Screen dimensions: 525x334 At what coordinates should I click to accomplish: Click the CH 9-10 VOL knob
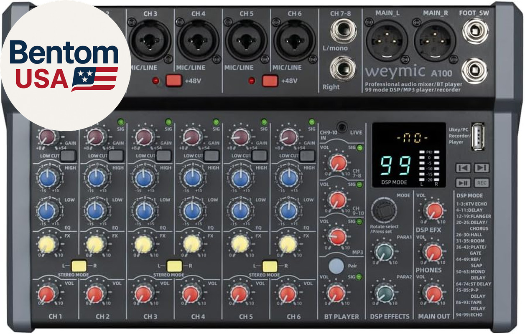pyautogui.click(x=337, y=200)
